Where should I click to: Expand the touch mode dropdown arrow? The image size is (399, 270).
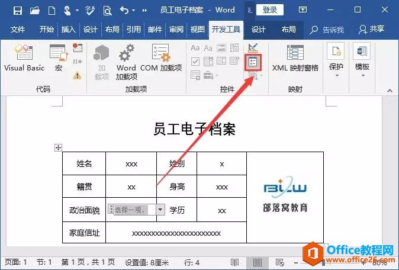click(77, 11)
